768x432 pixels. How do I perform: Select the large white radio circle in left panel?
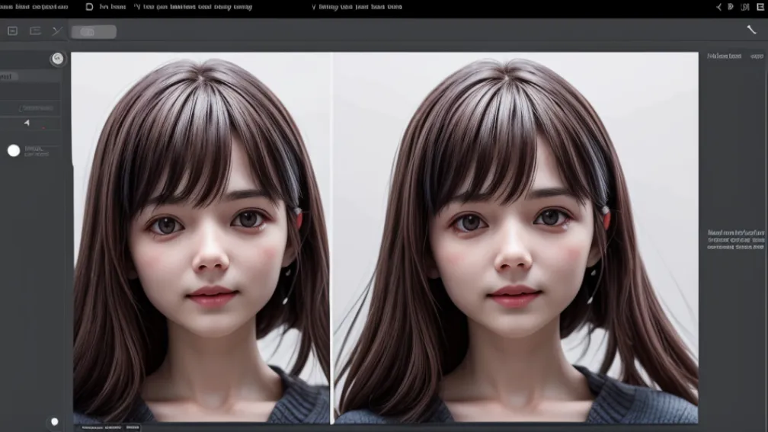click(x=14, y=151)
